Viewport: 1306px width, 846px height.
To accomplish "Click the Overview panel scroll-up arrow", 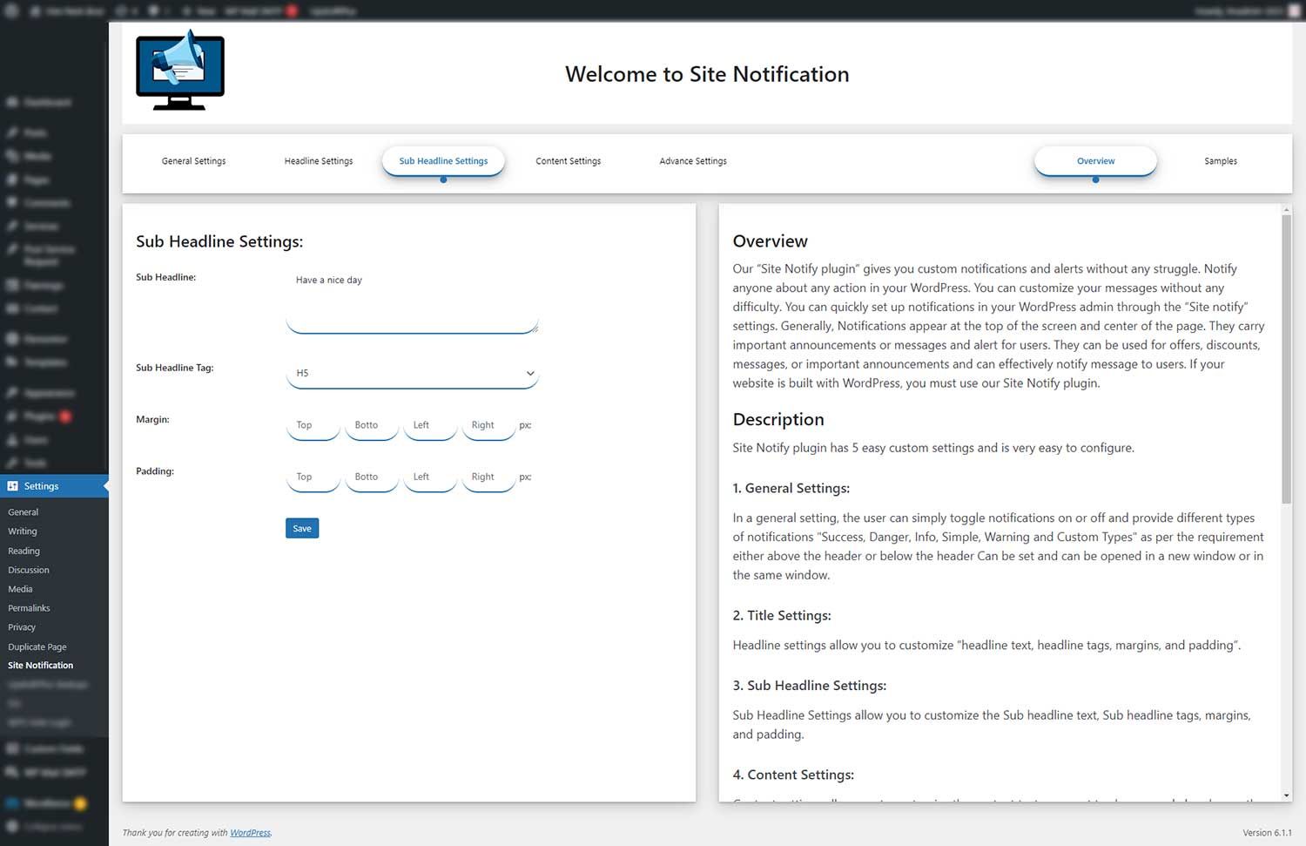I will pyautogui.click(x=1286, y=210).
